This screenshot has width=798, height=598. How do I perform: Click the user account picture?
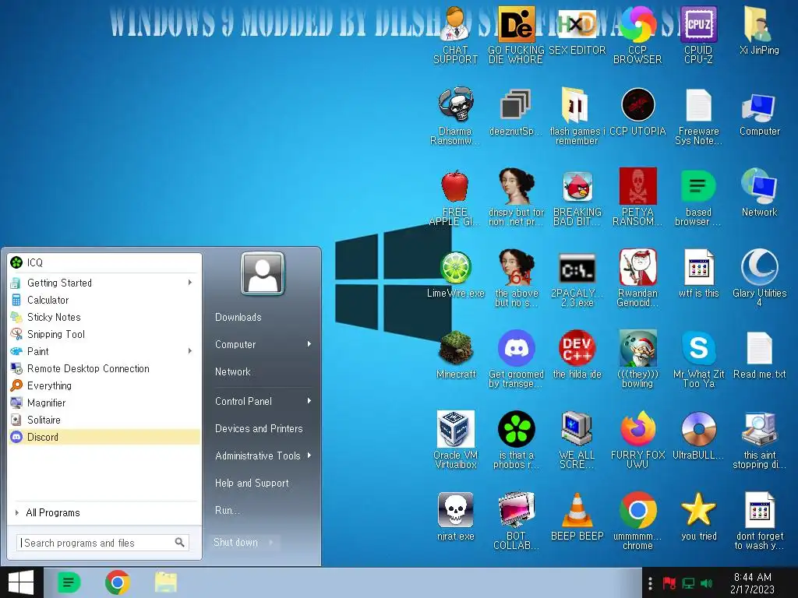tap(263, 273)
